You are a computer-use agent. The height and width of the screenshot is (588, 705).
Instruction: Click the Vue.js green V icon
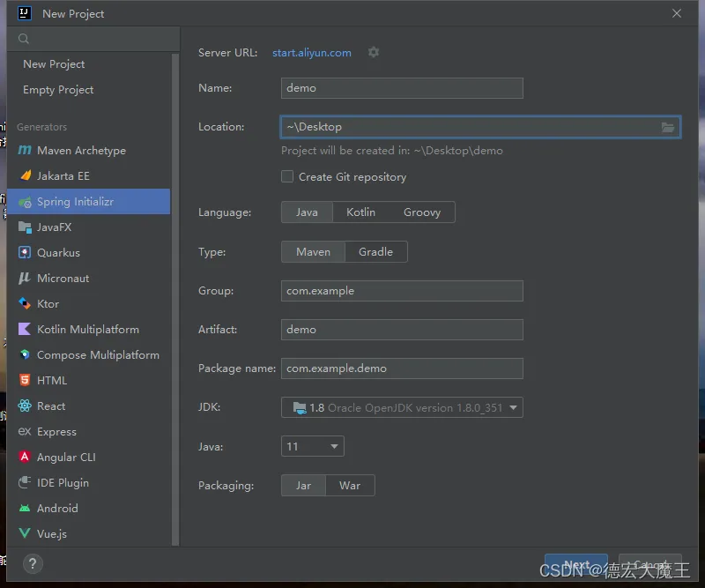(x=25, y=533)
